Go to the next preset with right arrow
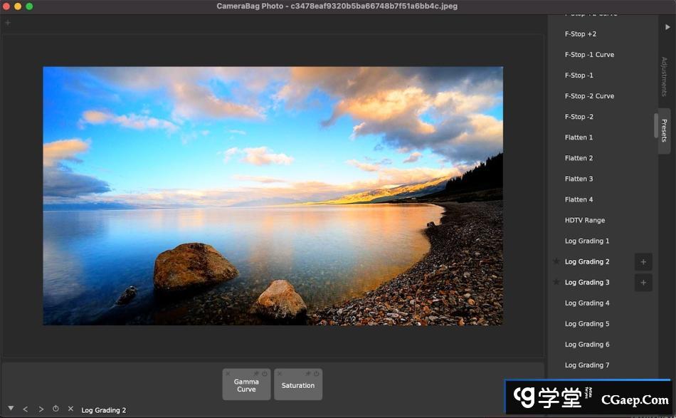 (41, 409)
